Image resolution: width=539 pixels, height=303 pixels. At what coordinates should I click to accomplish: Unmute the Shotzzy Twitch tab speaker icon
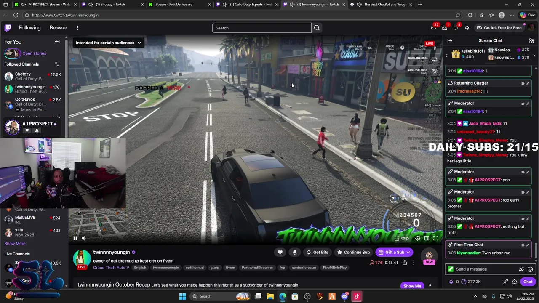[91, 5]
